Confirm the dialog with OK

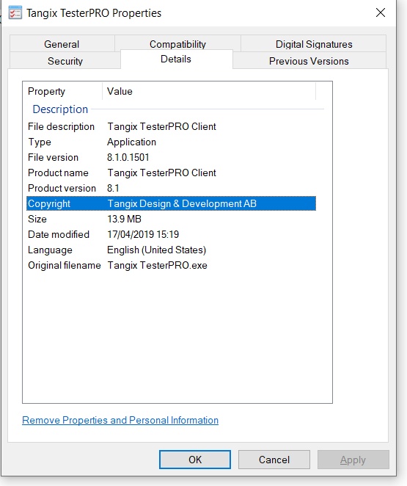pyautogui.click(x=195, y=460)
